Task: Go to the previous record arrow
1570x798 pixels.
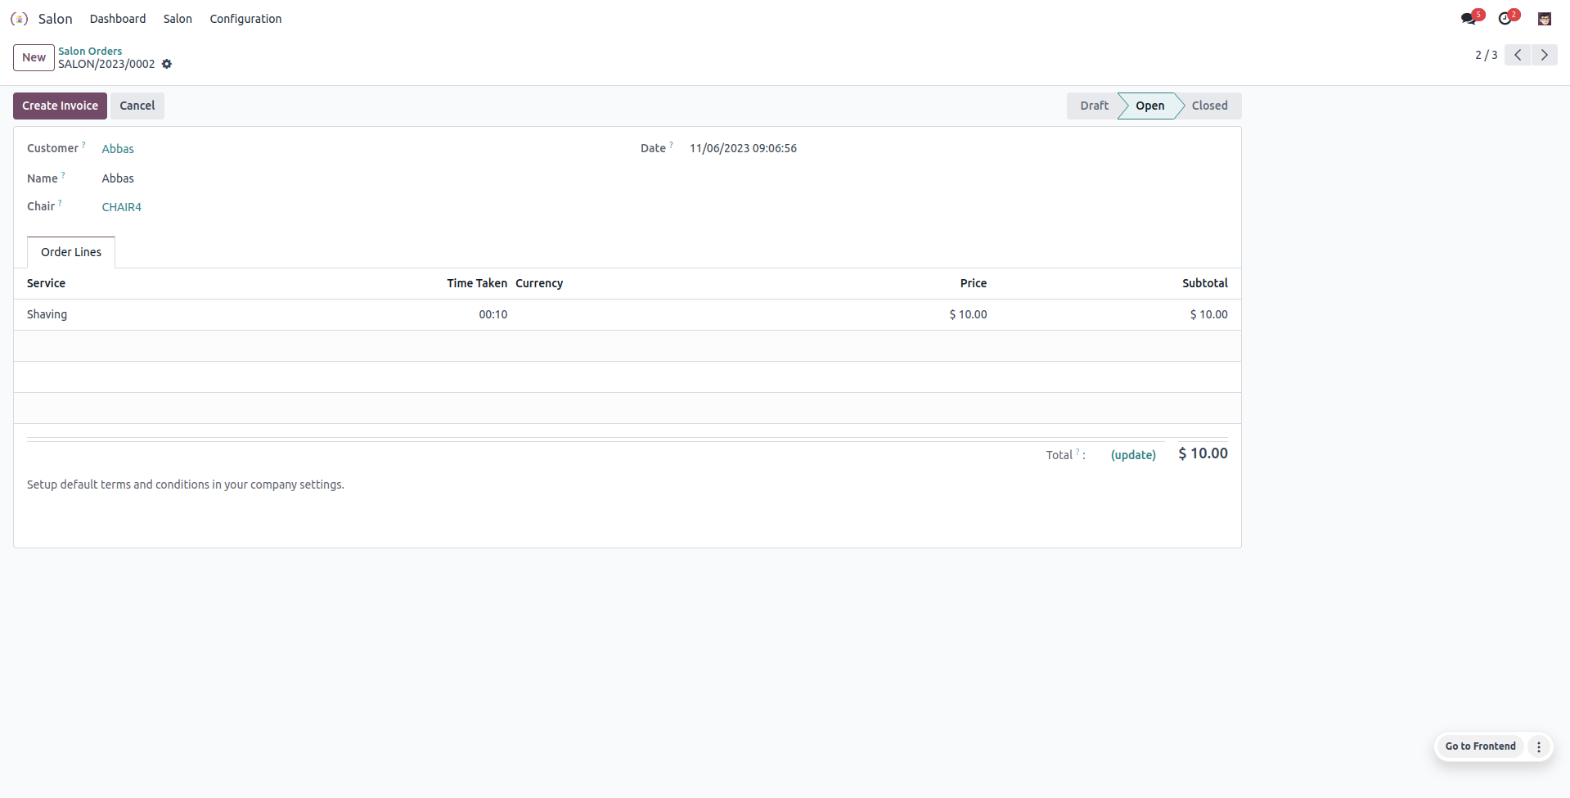Action: click(x=1518, y=55)
